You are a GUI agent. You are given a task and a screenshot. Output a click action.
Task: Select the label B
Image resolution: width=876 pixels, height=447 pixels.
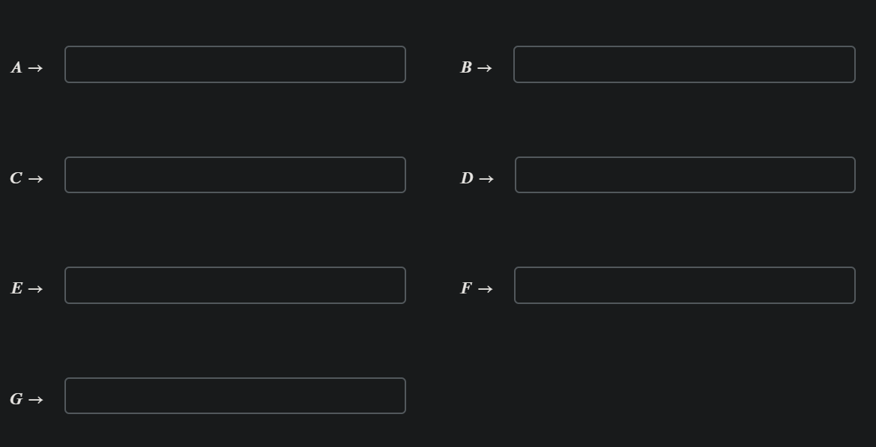click(465, 67)
